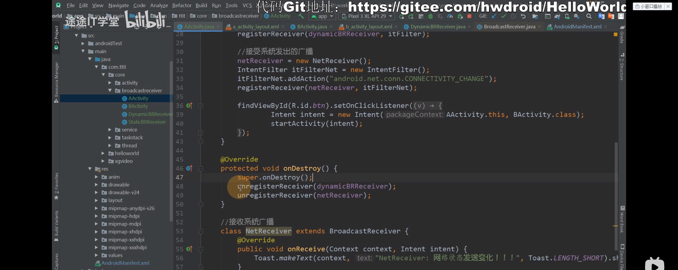Screen dimensions: 678x270
Task: Open the Profile app icon
Action: click(450, 16)
